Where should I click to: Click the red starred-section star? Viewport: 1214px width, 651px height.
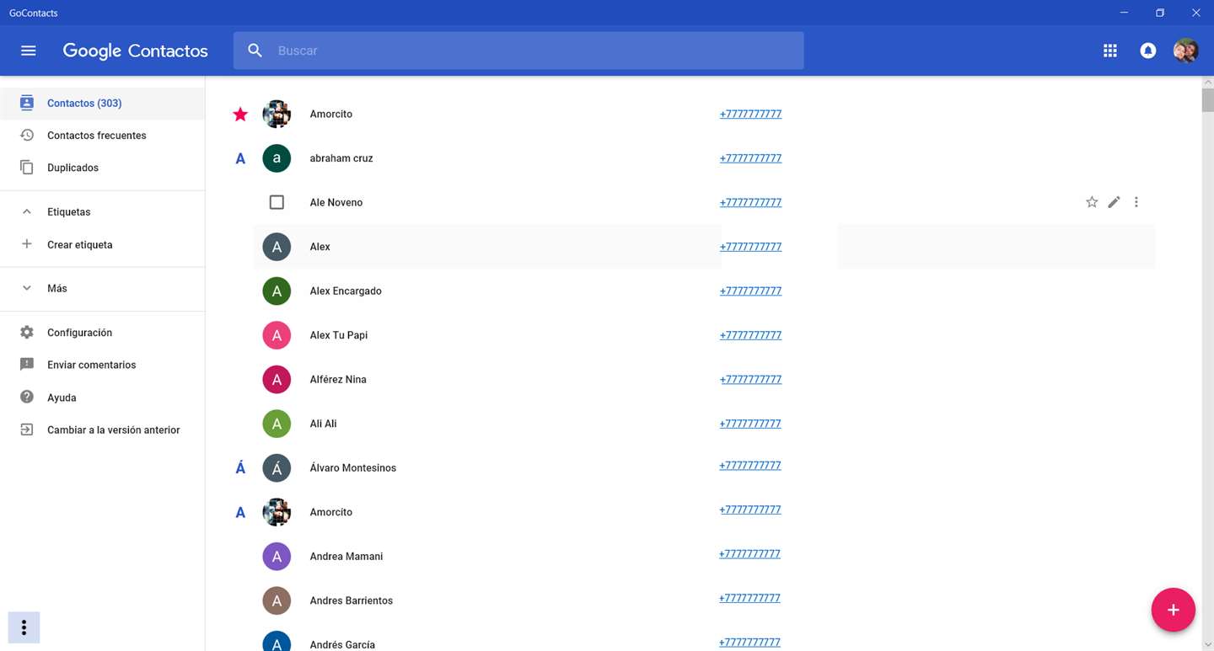point(240,114)
